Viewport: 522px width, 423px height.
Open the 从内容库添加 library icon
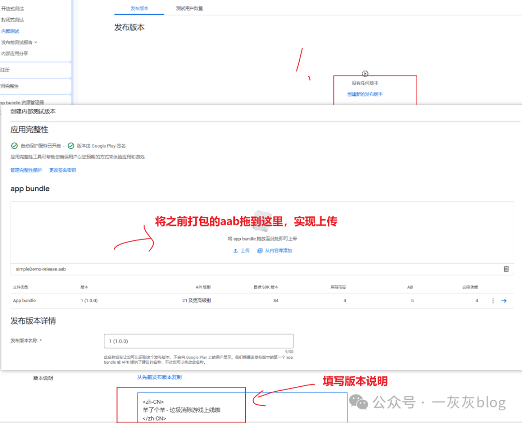pyautogui.click(x=259, y=250)
